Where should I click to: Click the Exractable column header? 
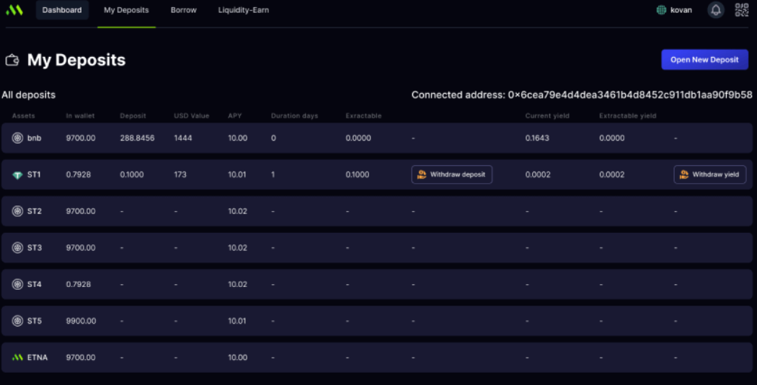point(363,116)
